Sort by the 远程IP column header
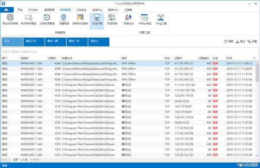The image size is (260, 168). click(186, 58)
